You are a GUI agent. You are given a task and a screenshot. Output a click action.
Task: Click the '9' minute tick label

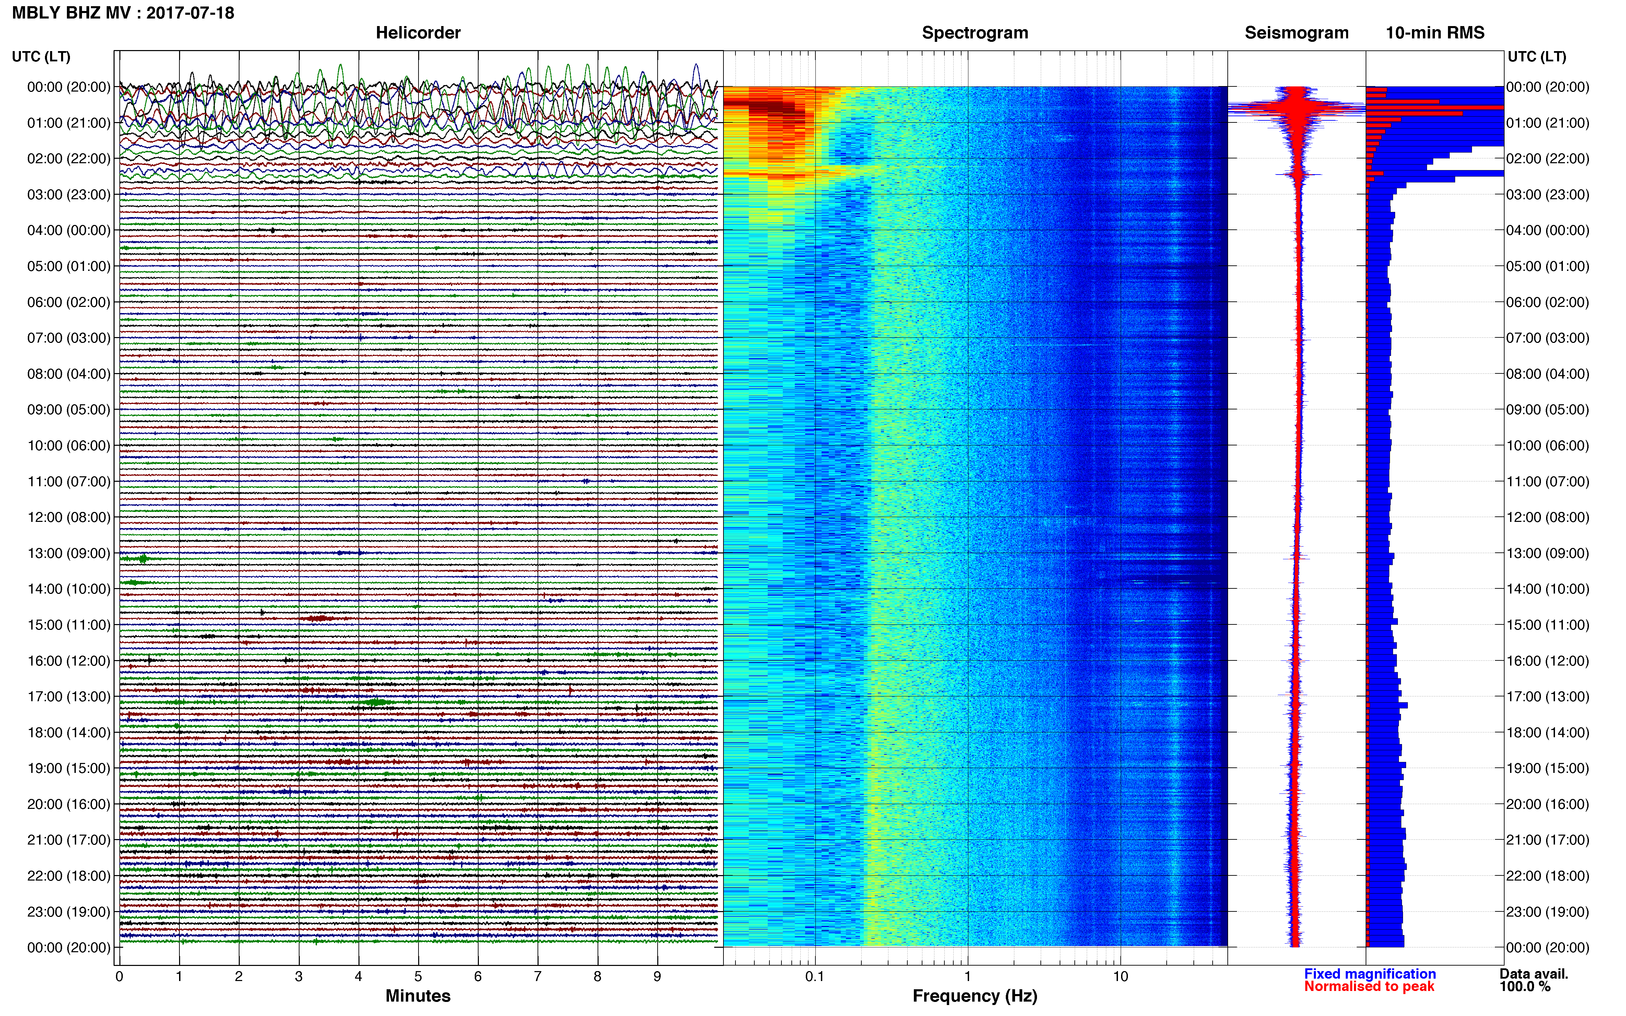tap(657, 977)
